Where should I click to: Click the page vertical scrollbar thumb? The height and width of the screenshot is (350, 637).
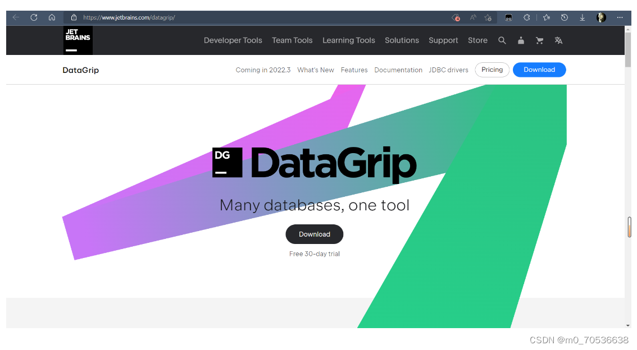pos(628,49)
